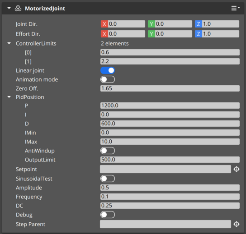Click the red X label of Joint Dir.

pos(104,24)
